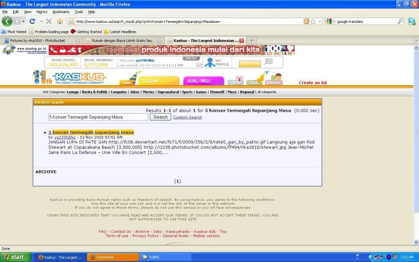Go to the Firefox home page icon
Viewport: 419px width, 262px height.
click(x=60, y=21)
